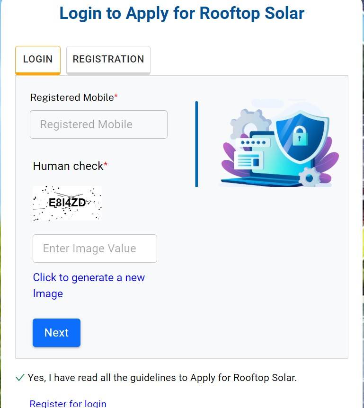Click the small gear by the laptop
This screenshot has width=364, height=408.
(310, 177)
